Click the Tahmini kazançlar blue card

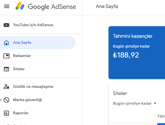pyautogui.click(x=137, y=53)
